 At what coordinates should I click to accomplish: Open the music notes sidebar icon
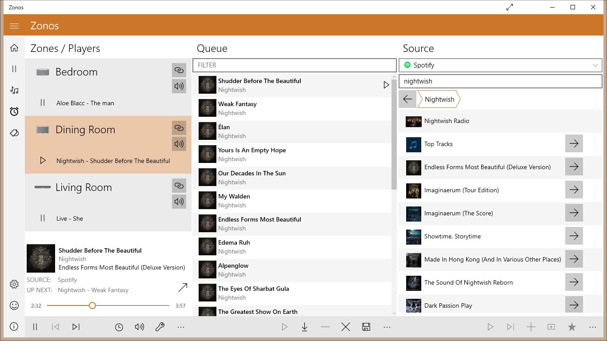tap(14, 90)
